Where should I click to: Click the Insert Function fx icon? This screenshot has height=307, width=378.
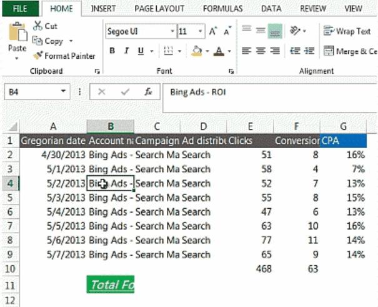pos(148,92)
